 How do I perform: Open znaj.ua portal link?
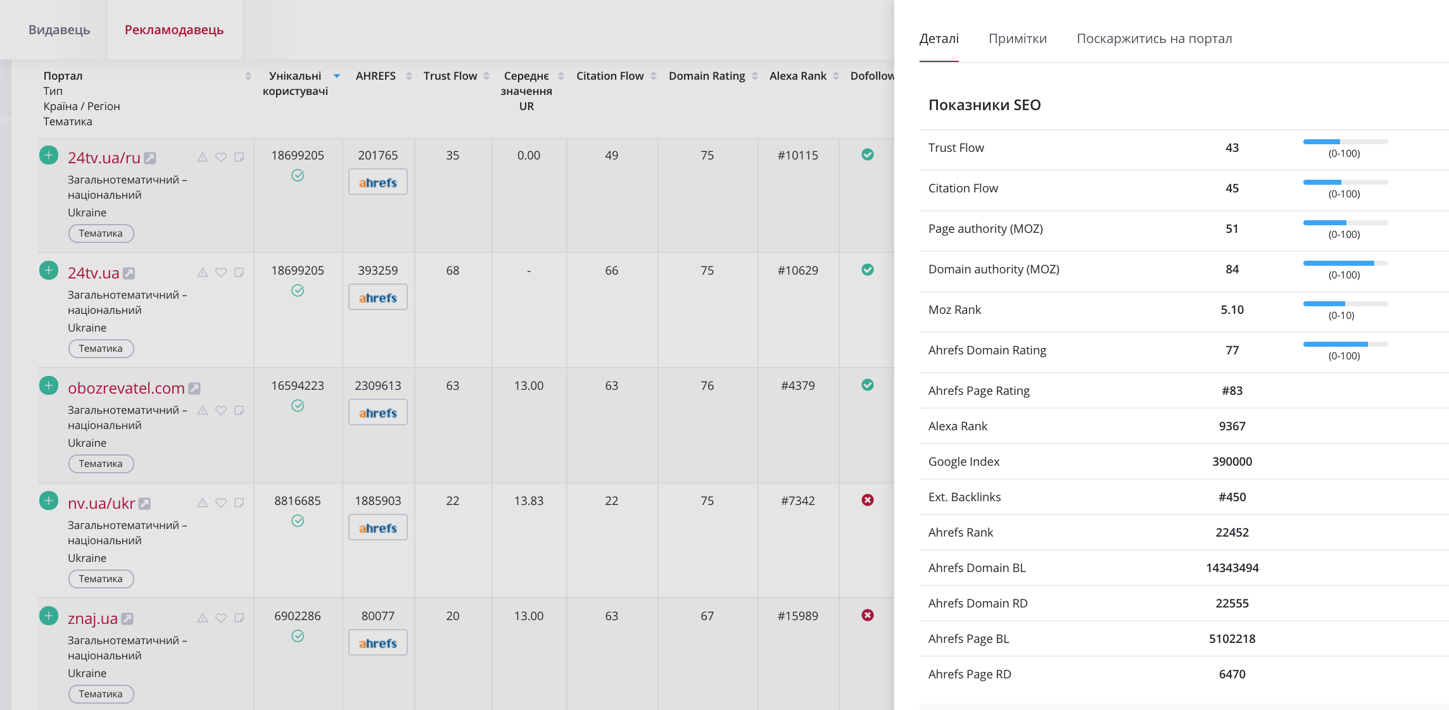coord(92,619)
